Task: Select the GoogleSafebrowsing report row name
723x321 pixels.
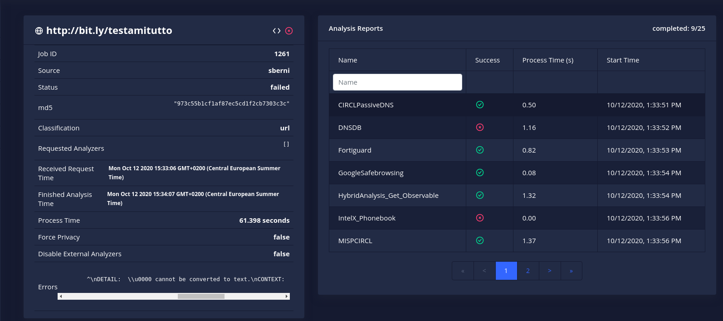Action: [371, 173]
